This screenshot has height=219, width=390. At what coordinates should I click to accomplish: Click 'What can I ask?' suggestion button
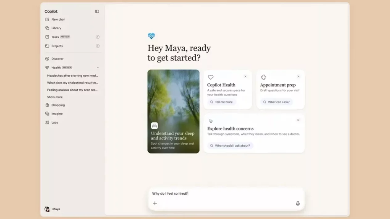(276, 102)
